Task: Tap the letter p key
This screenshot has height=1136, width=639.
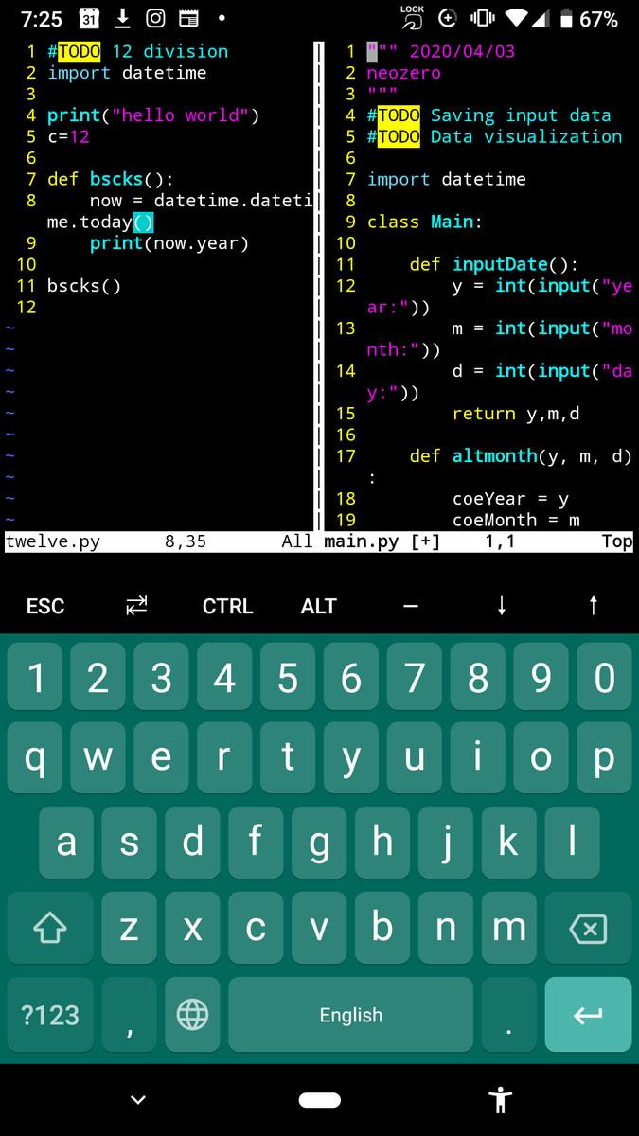Action: point(604,756)
